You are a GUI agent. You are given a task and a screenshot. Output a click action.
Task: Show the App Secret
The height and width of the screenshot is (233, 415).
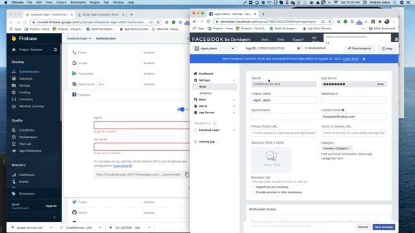[x=381, y=84]
